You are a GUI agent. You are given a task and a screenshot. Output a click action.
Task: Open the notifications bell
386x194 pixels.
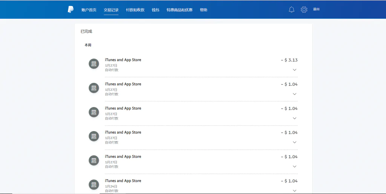[x=291, y=9]
